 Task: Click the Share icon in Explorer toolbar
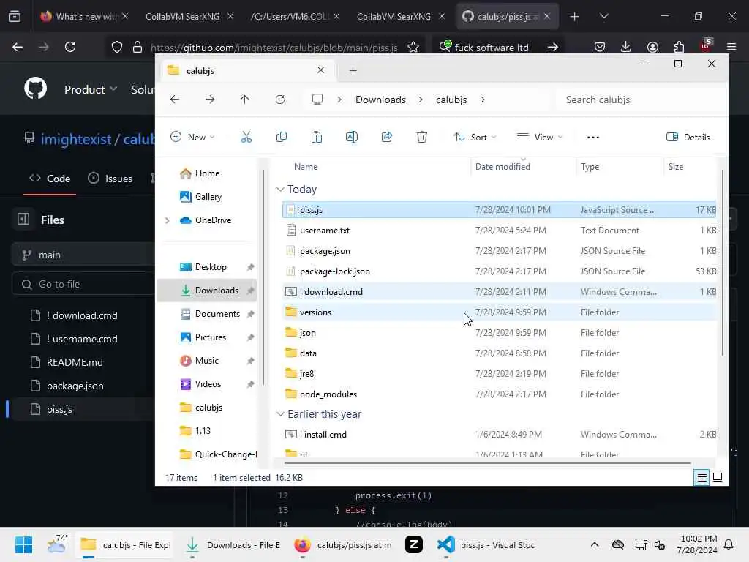click(386, 137)
